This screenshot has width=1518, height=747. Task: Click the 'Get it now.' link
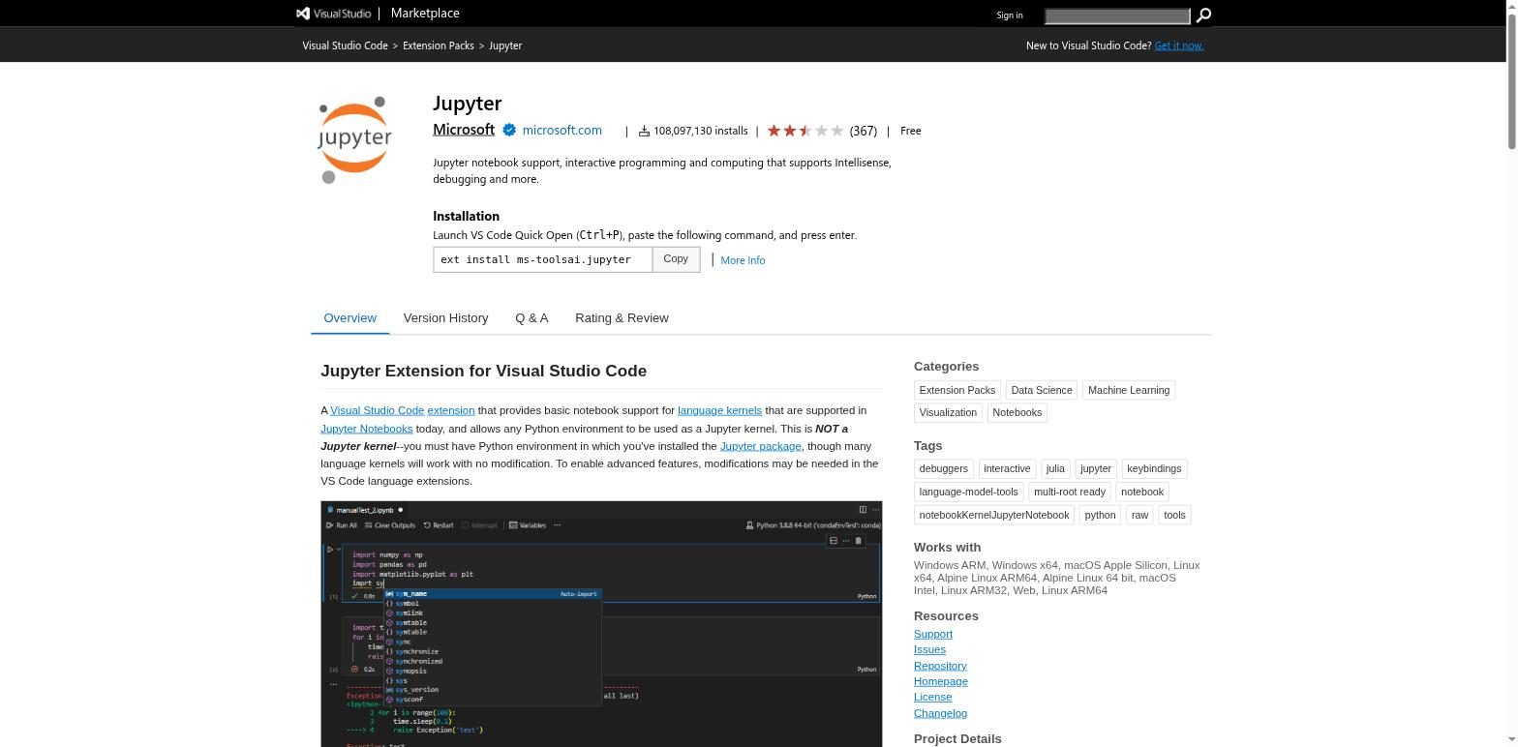click(x=1178, y=45)
